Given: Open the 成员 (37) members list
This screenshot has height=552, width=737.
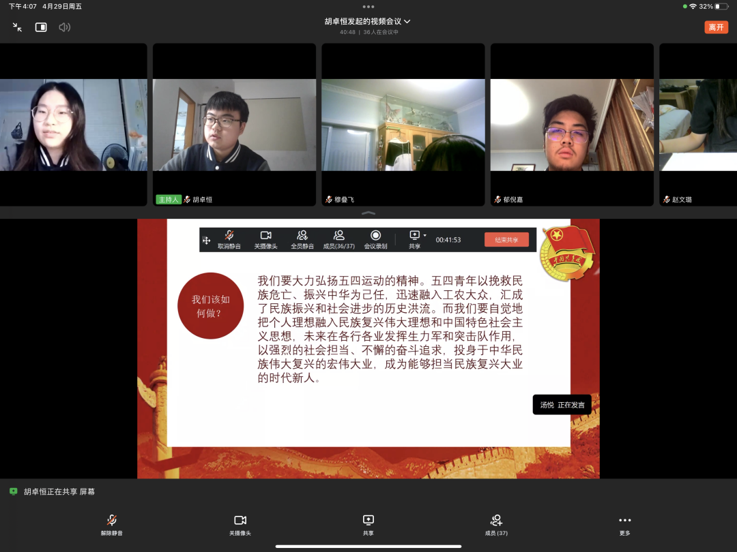Looking at the screenshot, I should [x=496, y=525].
